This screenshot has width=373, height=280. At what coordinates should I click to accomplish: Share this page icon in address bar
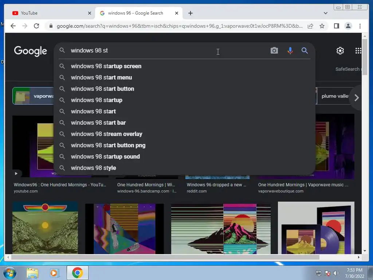[x=310, y=26]
